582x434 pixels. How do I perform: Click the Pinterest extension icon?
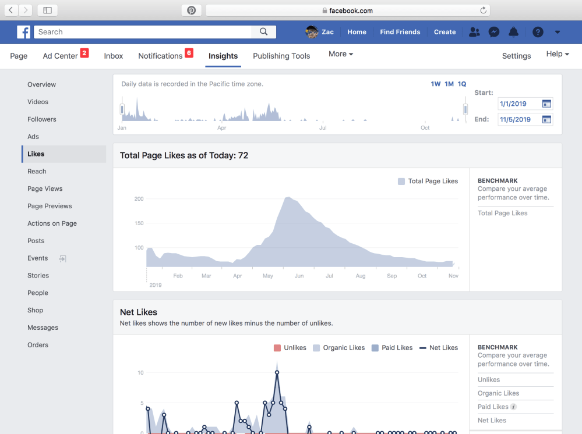coord(191,10)
